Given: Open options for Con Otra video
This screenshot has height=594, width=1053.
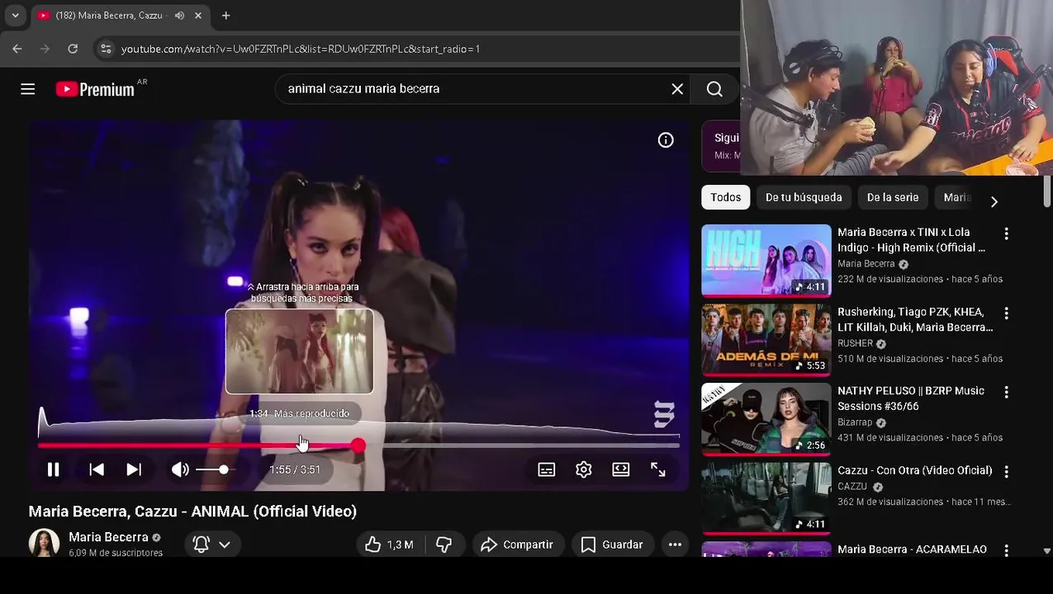Looking at the screenshot, I should [1006, 472].
